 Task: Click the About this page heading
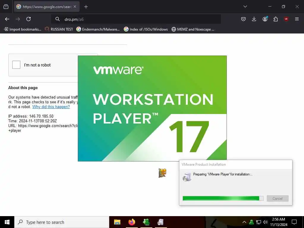pos(23,88)
